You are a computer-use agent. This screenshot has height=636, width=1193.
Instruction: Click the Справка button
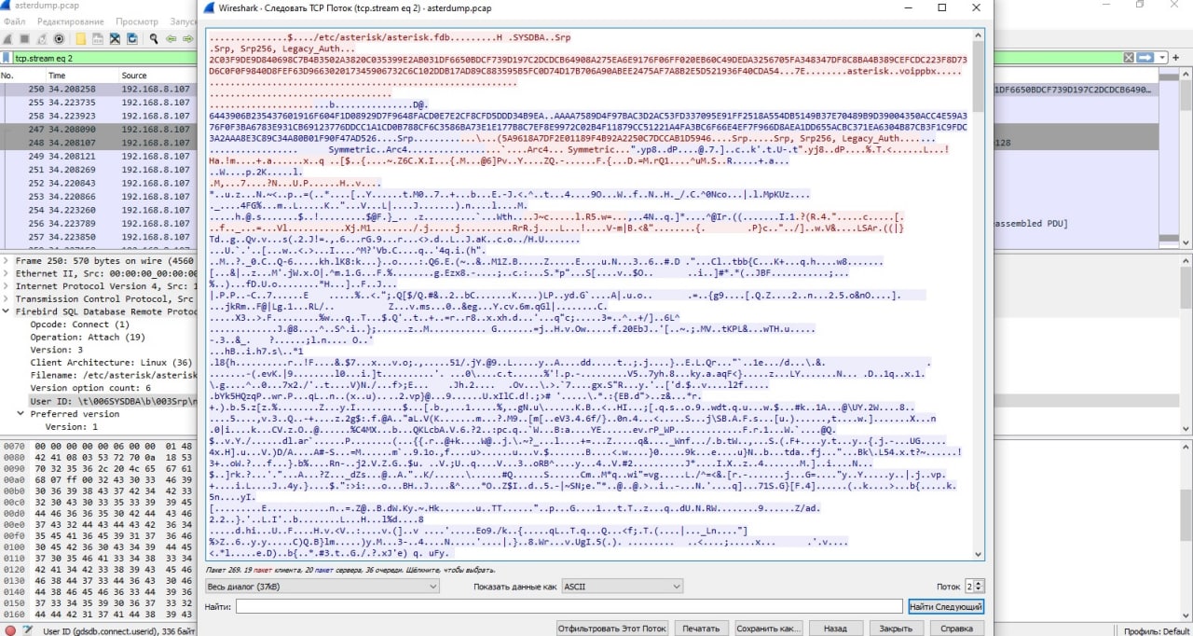point(956,629)
